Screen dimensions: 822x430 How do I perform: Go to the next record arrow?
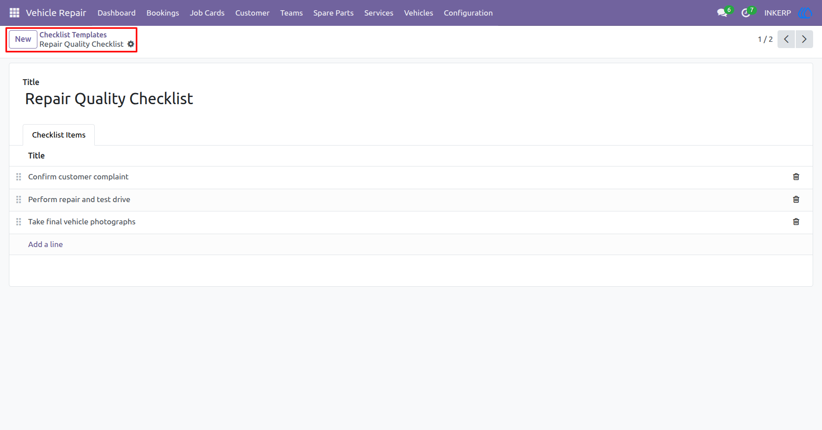[804, 39]
